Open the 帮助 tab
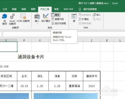The image size is (125, 99). [x=56, y=9]
